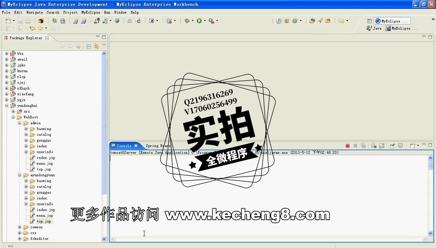Click Collapse All in Package Explorer
436x248 pixels.
coord(89,46)
